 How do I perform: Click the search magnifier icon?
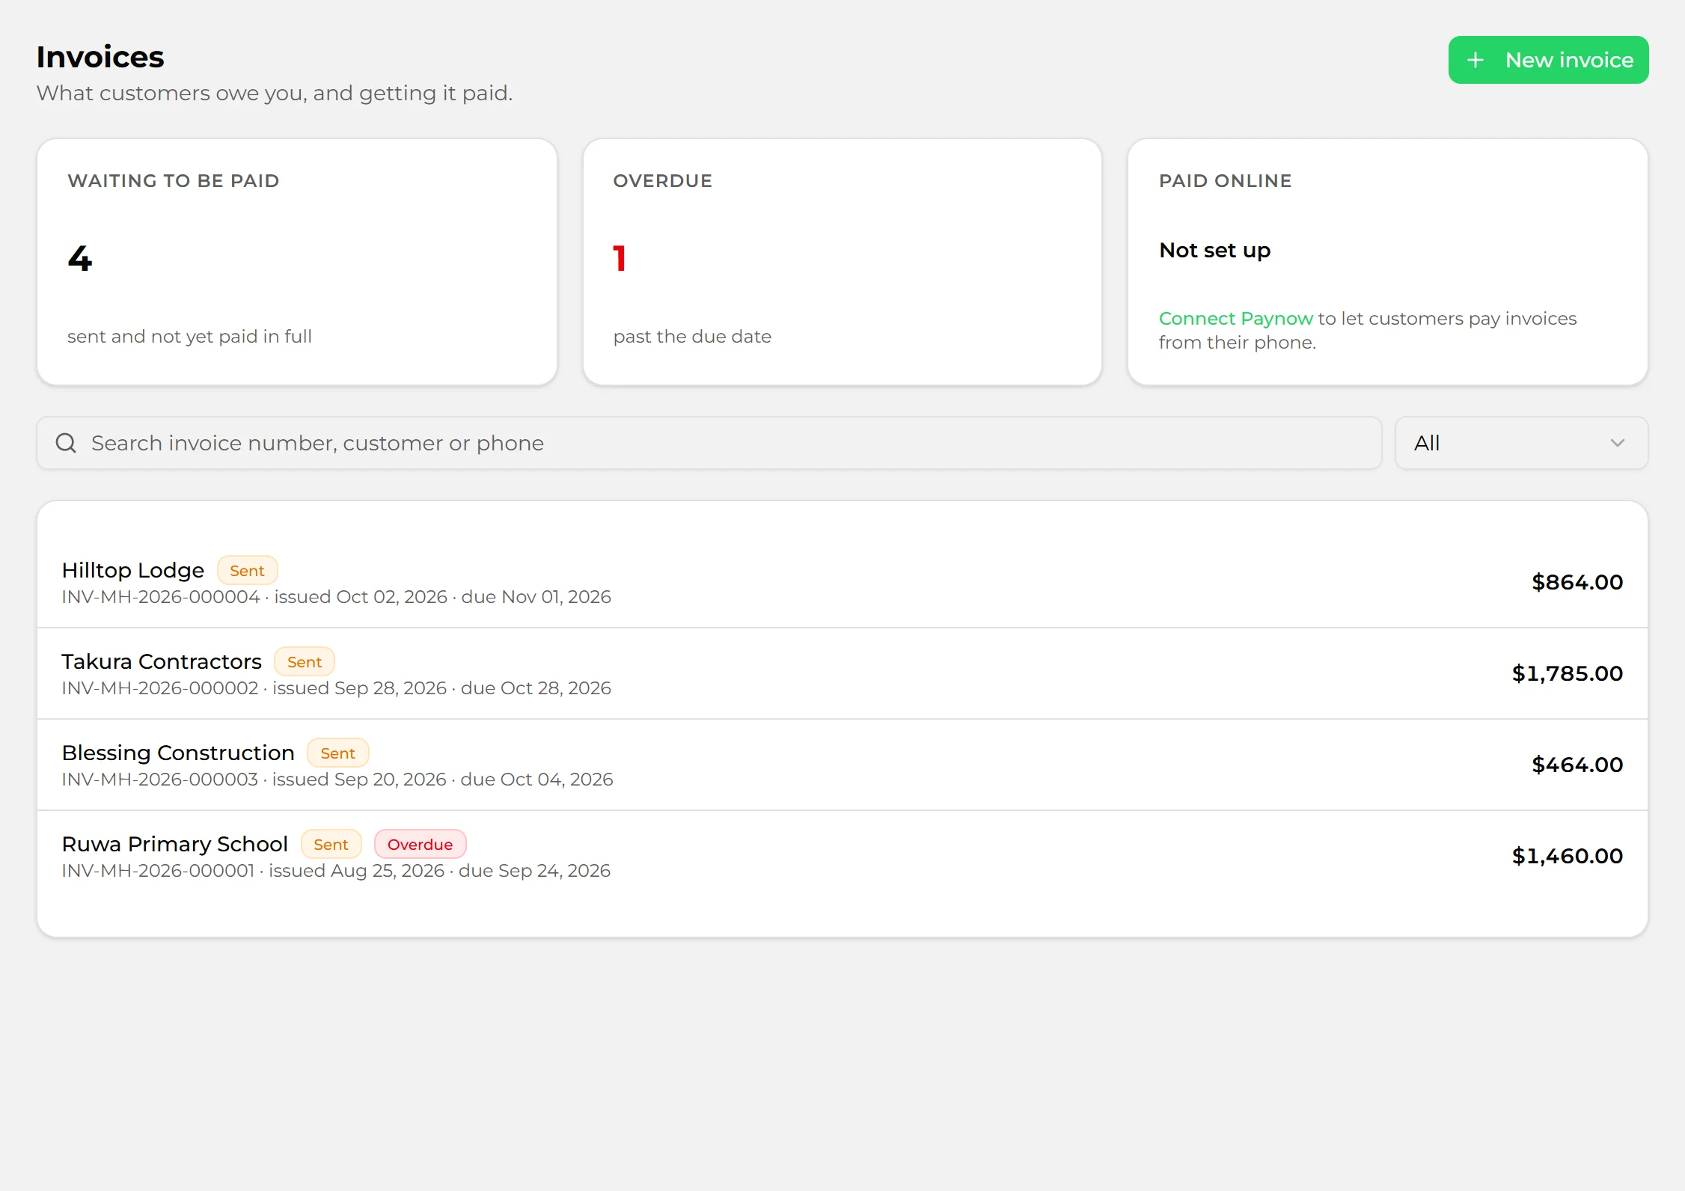[66, 443]
